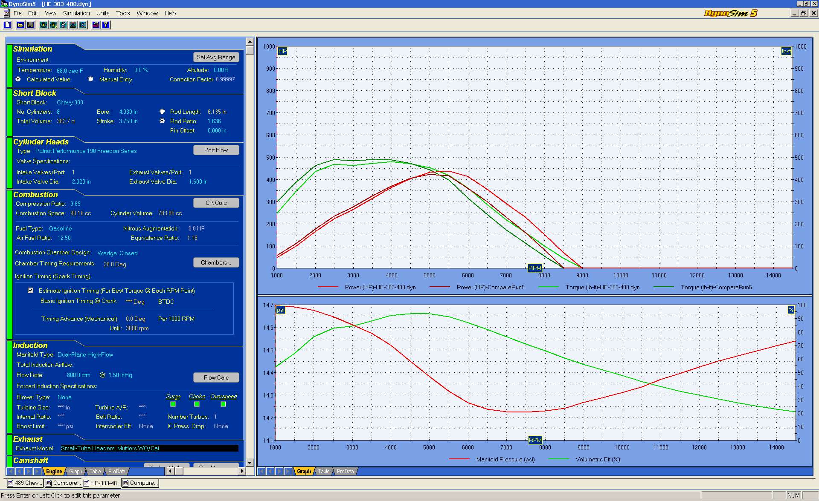
Task: Open the Surge link
Action: (x=173, y=396)
